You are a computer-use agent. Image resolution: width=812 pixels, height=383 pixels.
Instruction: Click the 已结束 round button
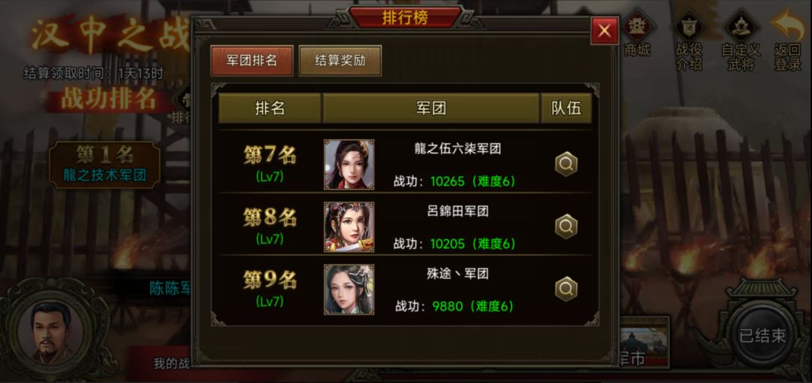762,336
